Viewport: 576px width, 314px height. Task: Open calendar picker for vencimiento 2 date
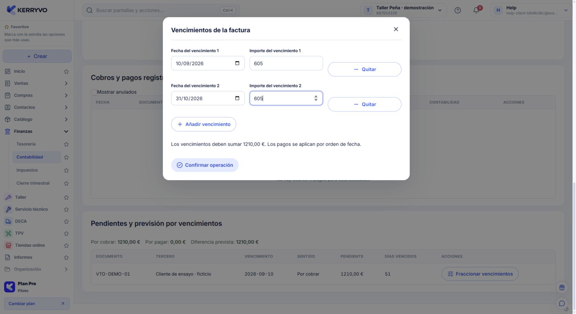click(x=237, y=98)
